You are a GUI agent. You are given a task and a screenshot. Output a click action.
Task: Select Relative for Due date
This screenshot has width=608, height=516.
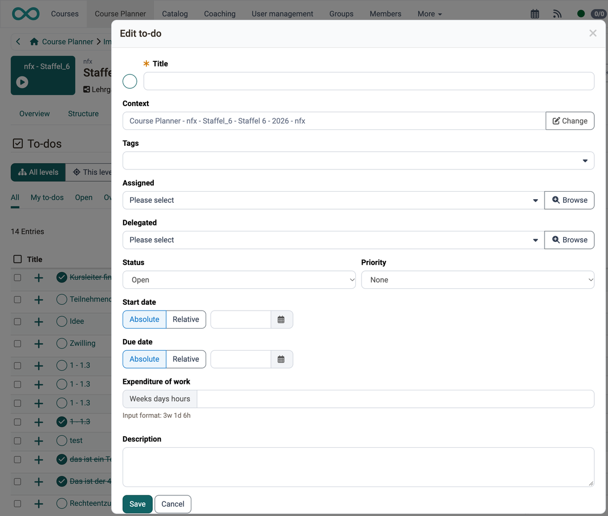(x=186, y=360)
